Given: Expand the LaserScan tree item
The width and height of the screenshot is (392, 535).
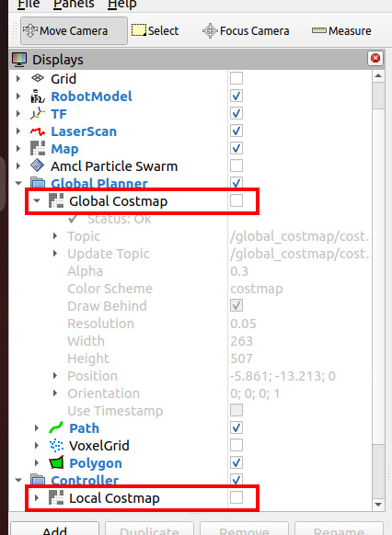Looking at the screenshot, I should [18, 131].
